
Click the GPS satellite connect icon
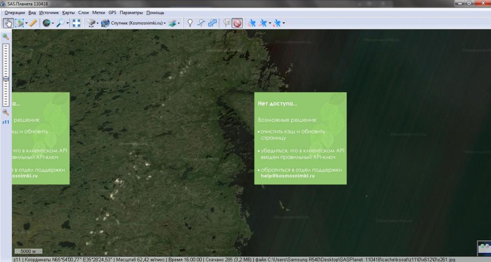[x=252, y=23]
